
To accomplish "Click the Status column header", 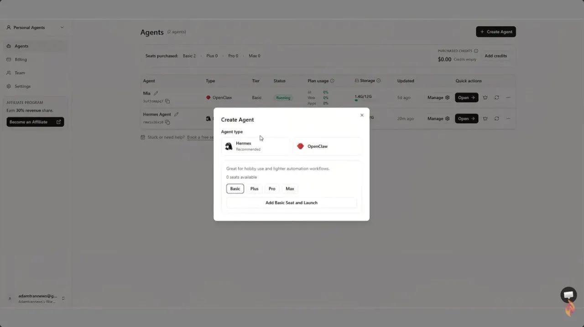I will 280,81.
